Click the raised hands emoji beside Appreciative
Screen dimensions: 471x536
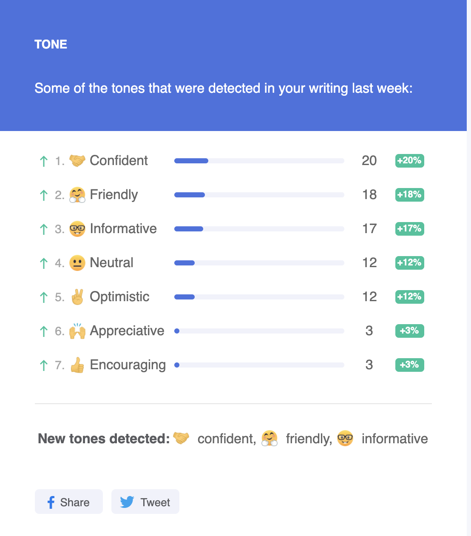click(77, 331)
